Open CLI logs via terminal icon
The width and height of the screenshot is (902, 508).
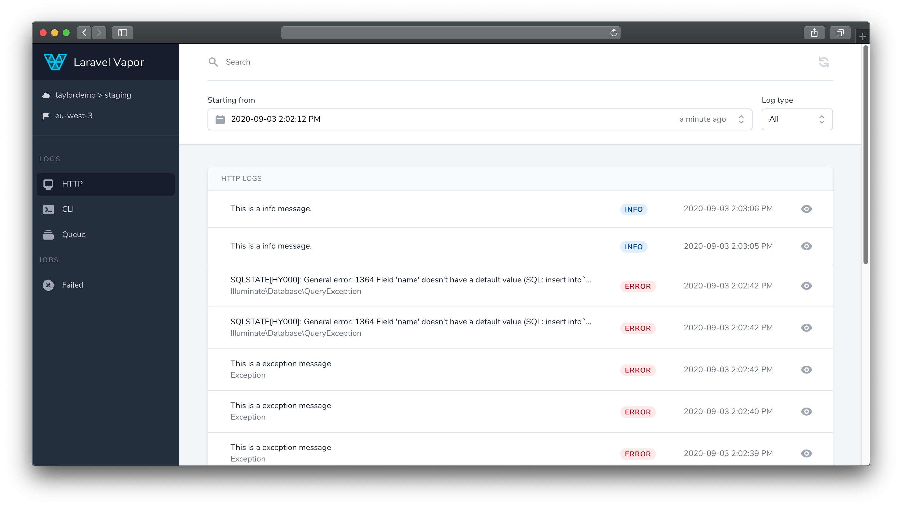click(48, 209)
